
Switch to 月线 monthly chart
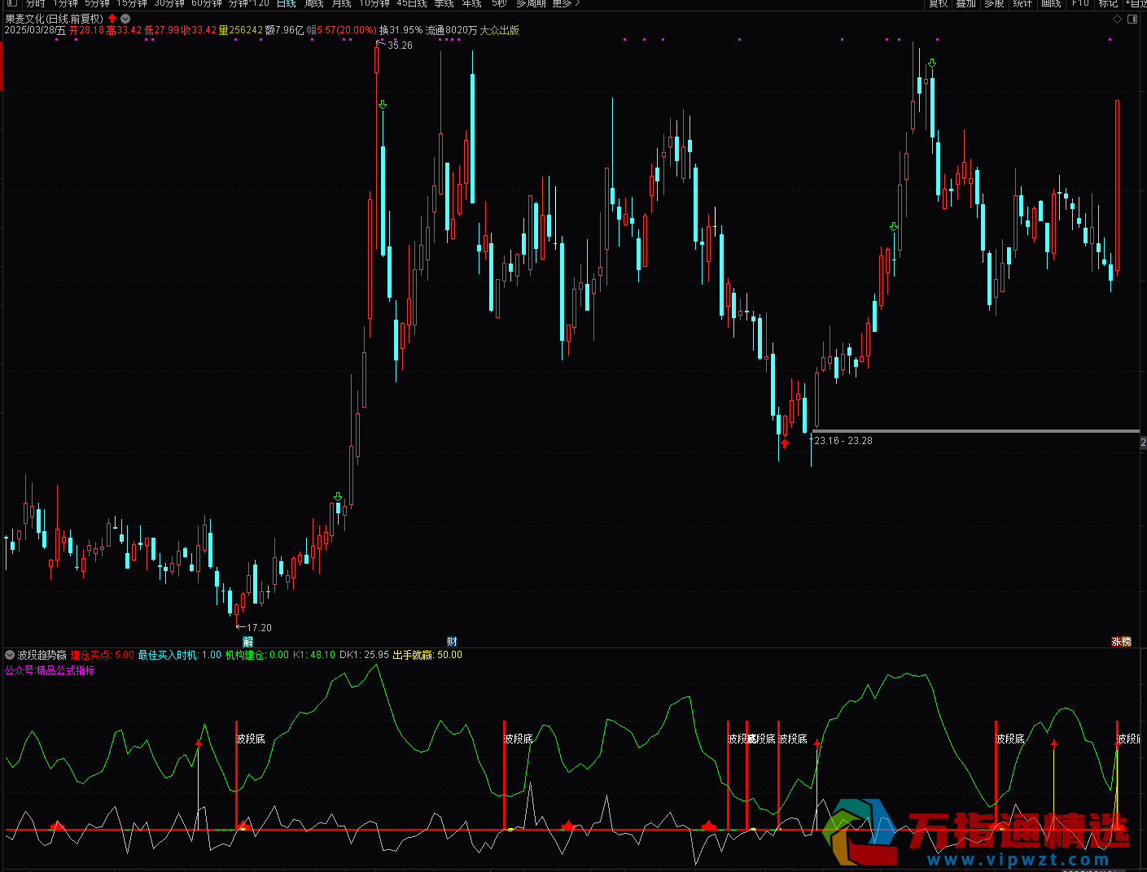(x=342, y=3)
